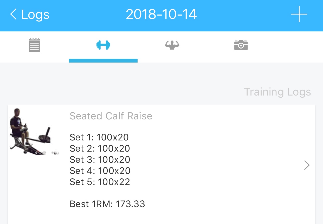323x224 pixels.
Task: Select the Seated Calf Raise exercise title
Action: pyautogui.click(x=111, y=116)
